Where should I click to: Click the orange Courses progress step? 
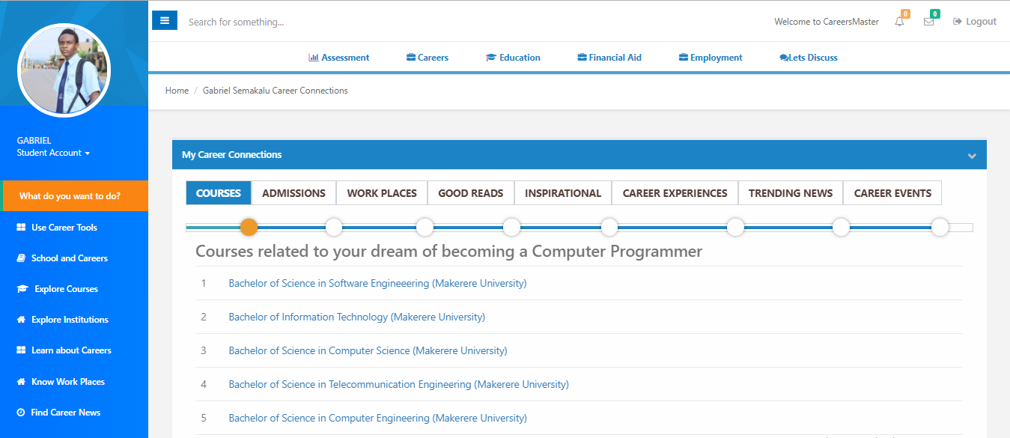tap(249, 227)
